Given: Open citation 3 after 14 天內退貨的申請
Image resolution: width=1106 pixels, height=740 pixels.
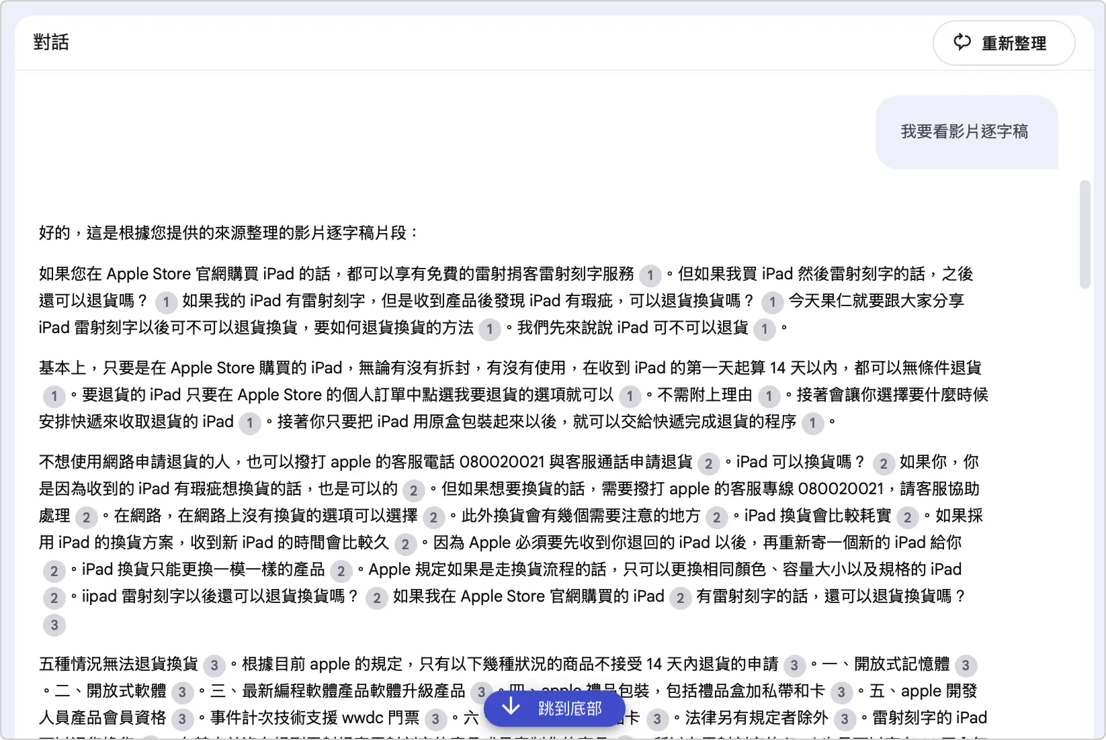Looking at the screenshot, I should pos(794,665).
